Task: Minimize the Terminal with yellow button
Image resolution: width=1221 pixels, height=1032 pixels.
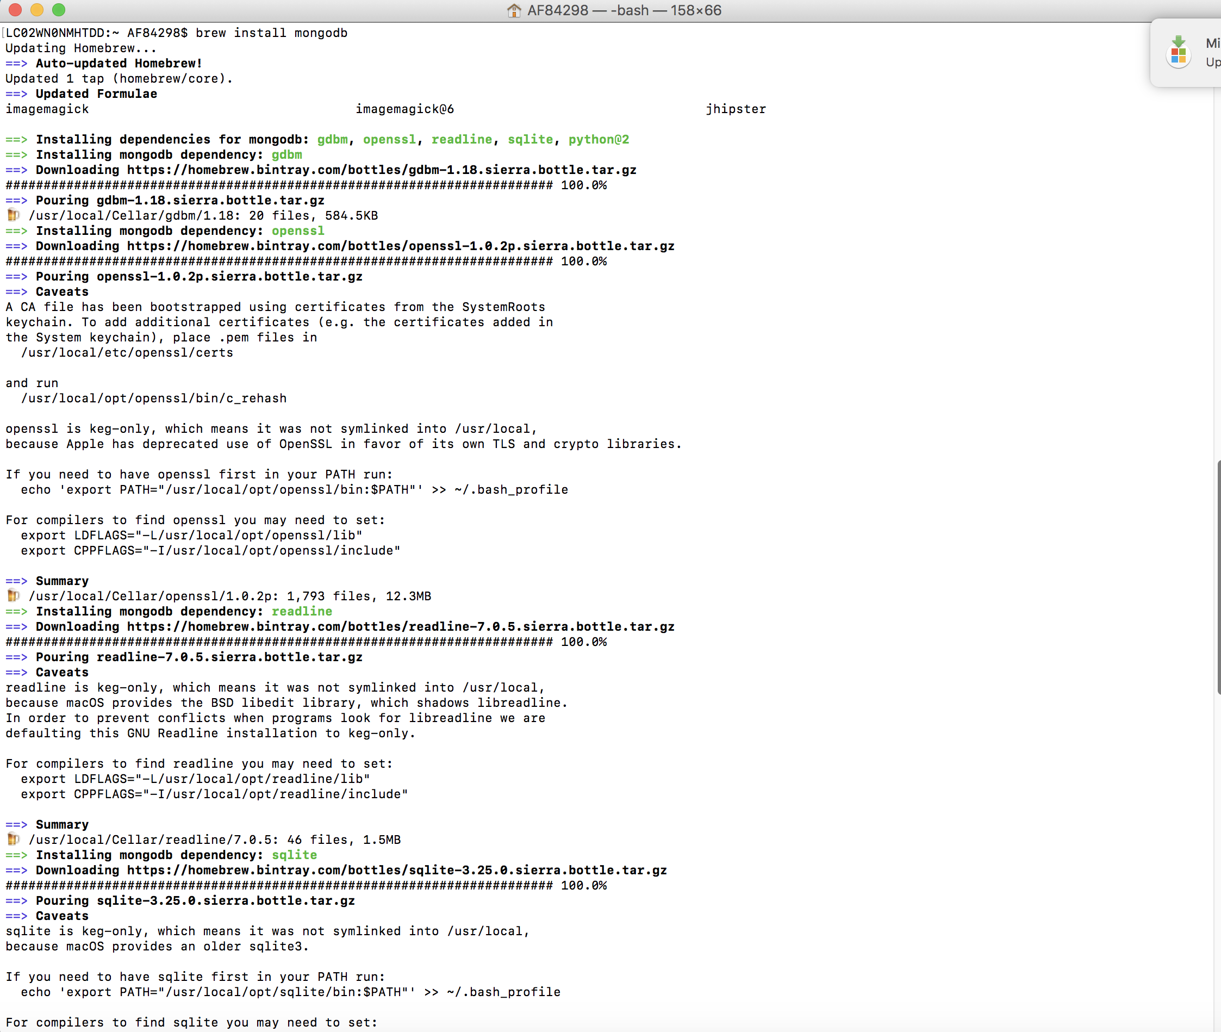Action: pos(37,10)
